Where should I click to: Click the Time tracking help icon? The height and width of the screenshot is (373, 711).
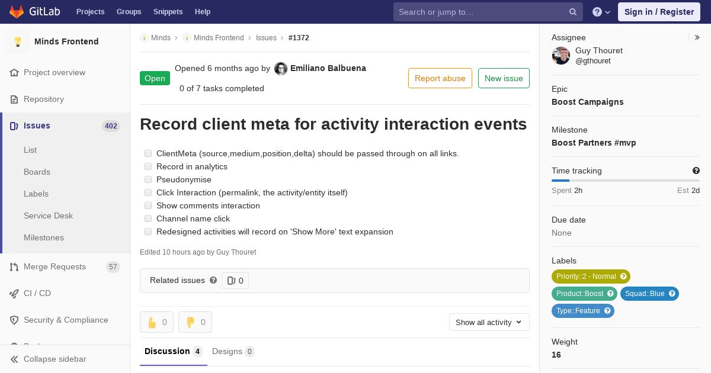(x=696, y=171)
